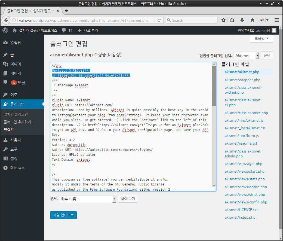This screenshot has height=241, width=283.
Task: Open akismet/_inc/akismet.js file link
Action: [244, 120]
